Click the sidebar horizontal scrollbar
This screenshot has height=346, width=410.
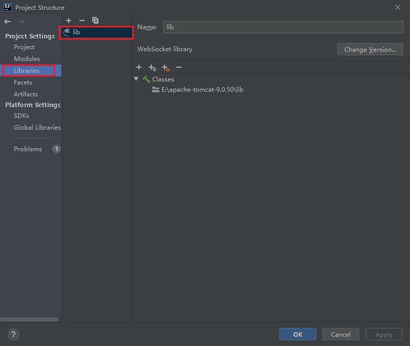click(x=29, y=319)
